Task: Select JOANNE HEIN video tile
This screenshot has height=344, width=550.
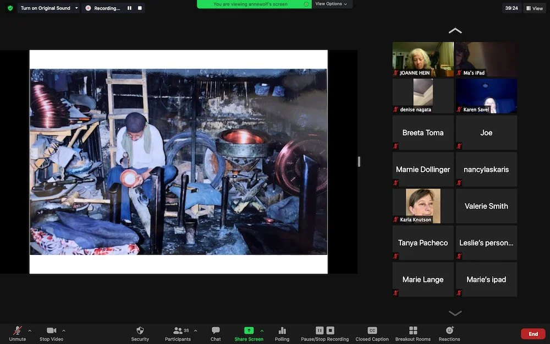Action: pos(423,59)
